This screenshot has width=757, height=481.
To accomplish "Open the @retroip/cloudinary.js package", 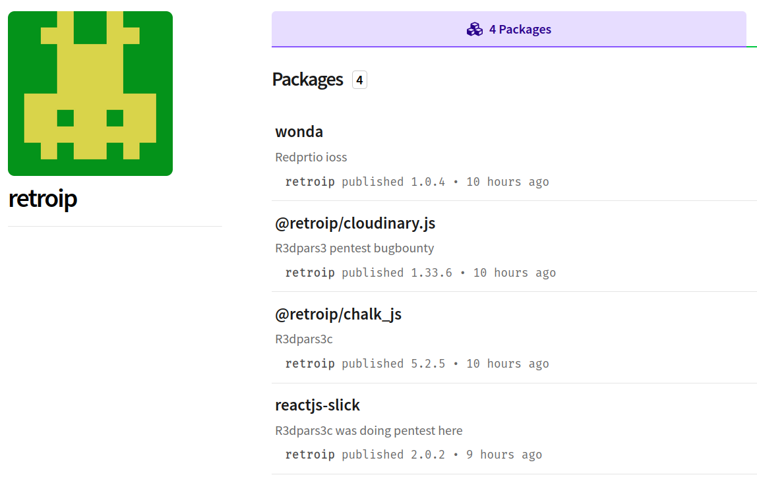I will click(355, 223).
